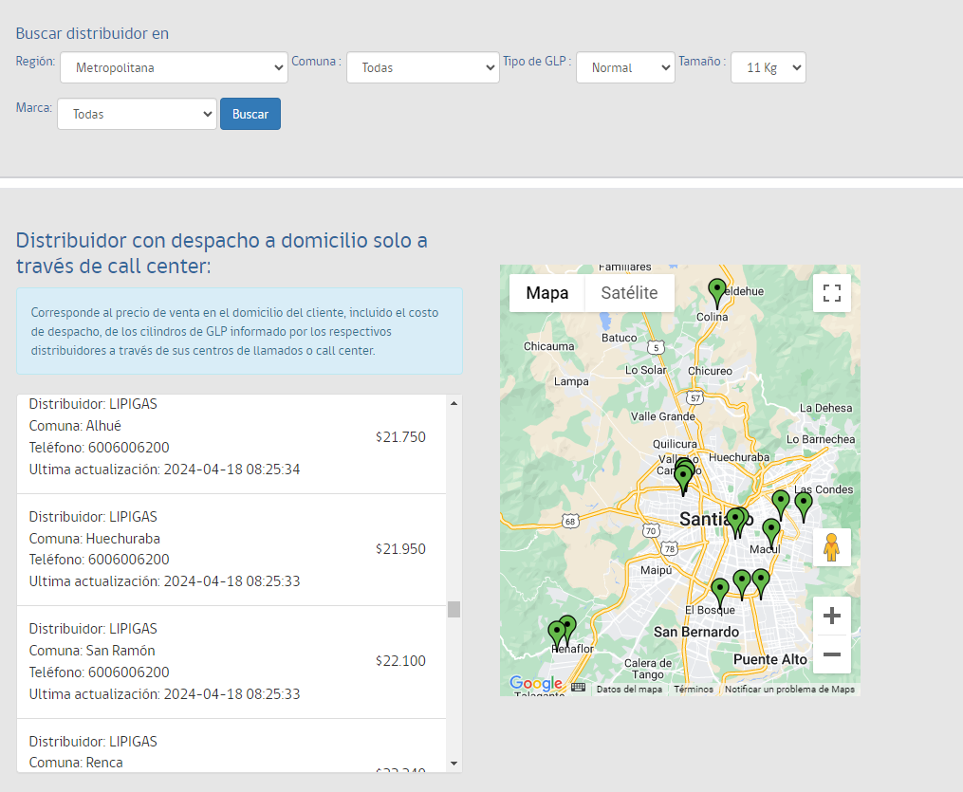
Task: Click the price $22.100
Action: pyautogui.click(x=400, y=661)
